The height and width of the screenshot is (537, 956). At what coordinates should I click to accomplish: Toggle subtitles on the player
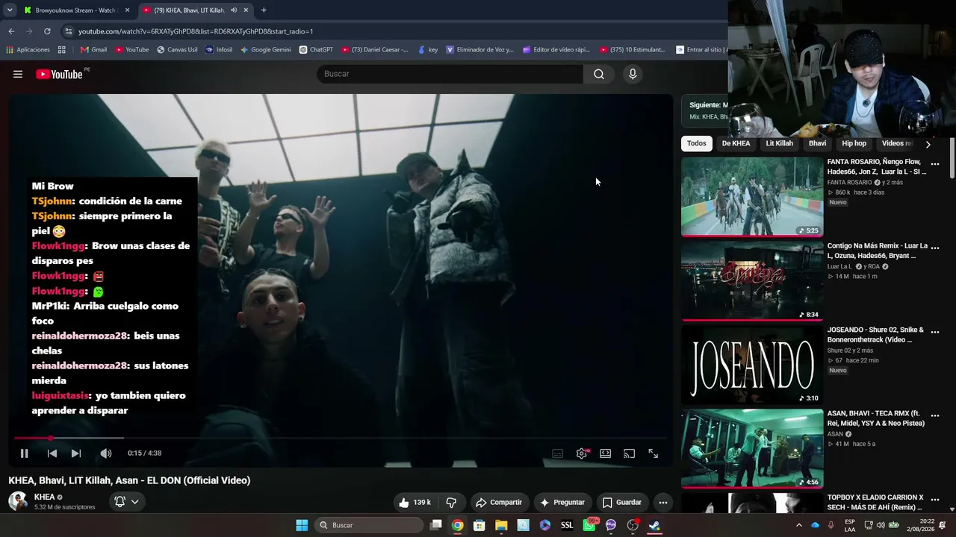(557, 453)
